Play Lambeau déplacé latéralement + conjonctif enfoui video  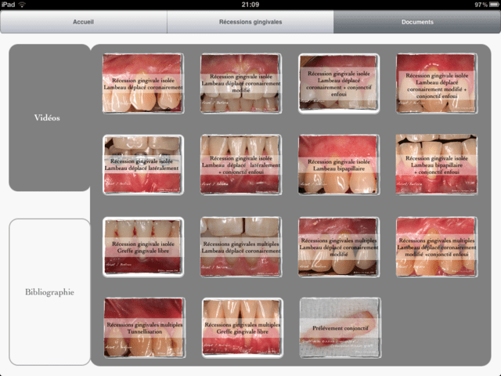tap(241, 165)
